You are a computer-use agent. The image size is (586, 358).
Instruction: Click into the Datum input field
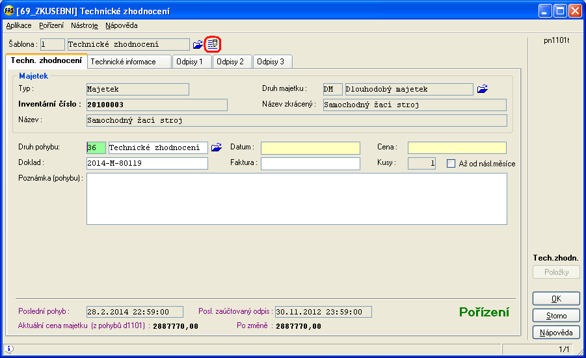point(310,147)
